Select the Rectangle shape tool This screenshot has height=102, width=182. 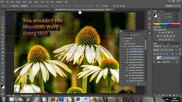3,73
